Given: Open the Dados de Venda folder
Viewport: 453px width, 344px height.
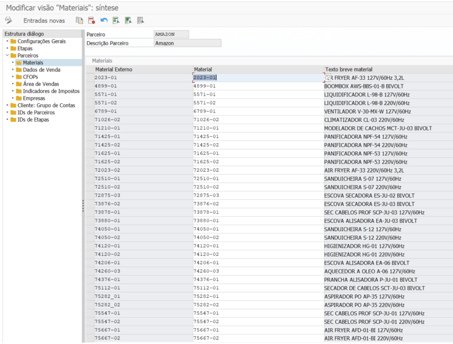Looking at the screenshot, I should point(38,70).
